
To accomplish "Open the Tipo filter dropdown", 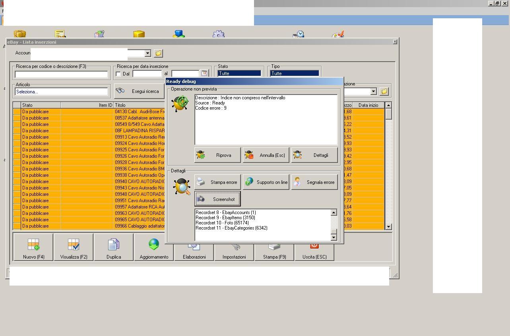I will point(295,73).
